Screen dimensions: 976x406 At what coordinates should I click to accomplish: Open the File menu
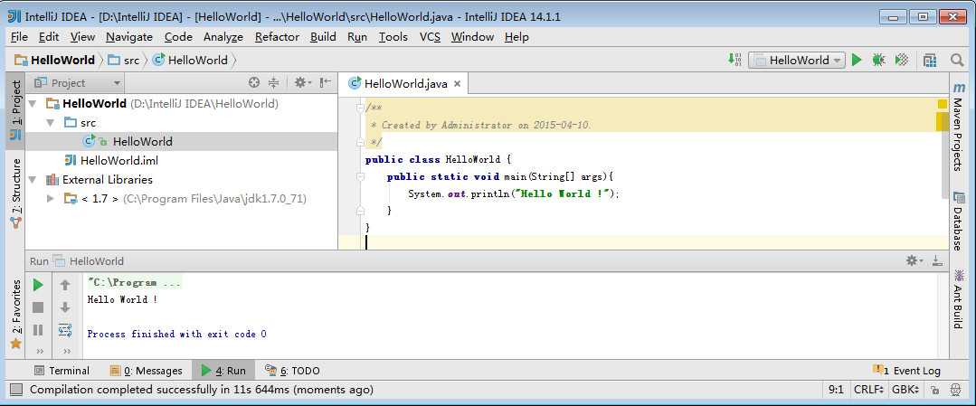19,37
